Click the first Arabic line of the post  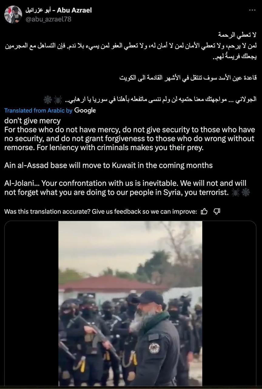[x=237, y=34]
